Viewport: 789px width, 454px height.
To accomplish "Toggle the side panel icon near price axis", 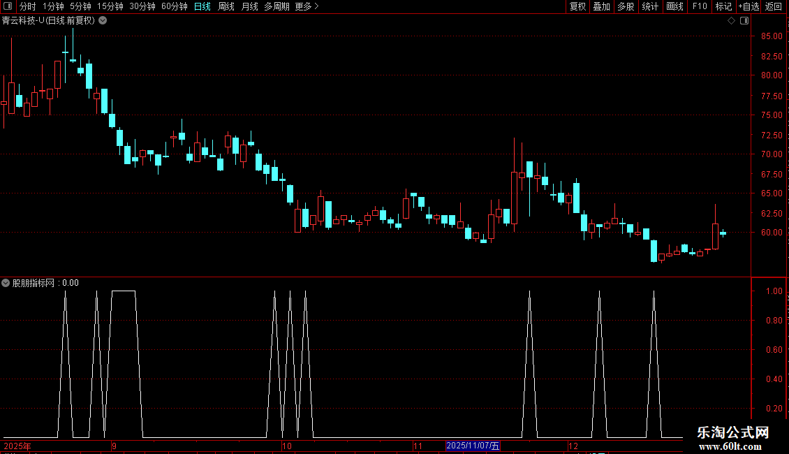I will click(744, 21).
